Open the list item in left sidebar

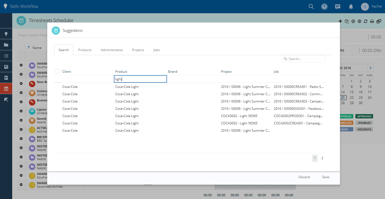[x=6, y=56]
